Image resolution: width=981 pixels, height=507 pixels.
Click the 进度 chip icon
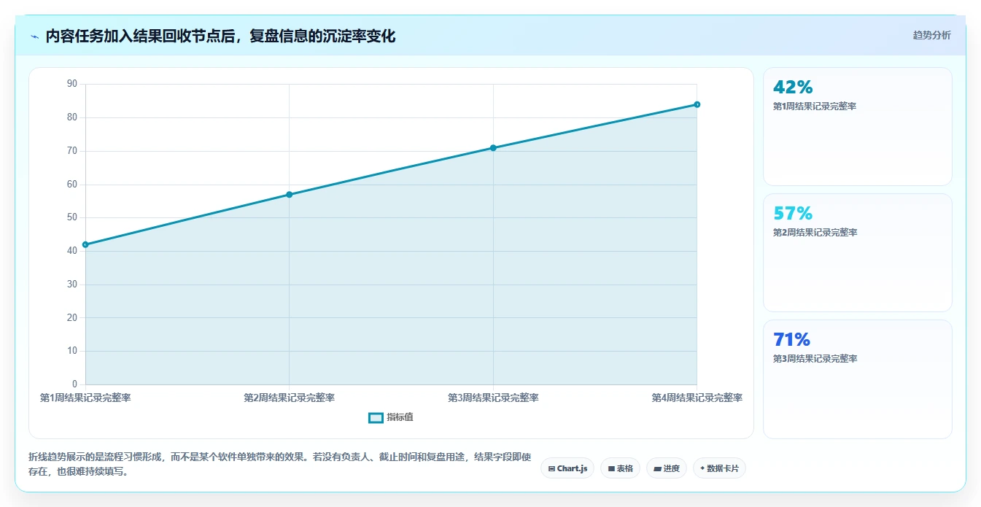(x=657, y=468)
